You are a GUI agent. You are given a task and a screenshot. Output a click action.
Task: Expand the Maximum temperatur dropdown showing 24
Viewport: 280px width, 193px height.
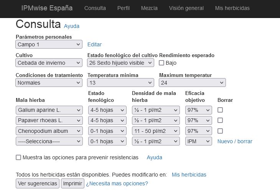pyautogui.click(x=192, y=83)
